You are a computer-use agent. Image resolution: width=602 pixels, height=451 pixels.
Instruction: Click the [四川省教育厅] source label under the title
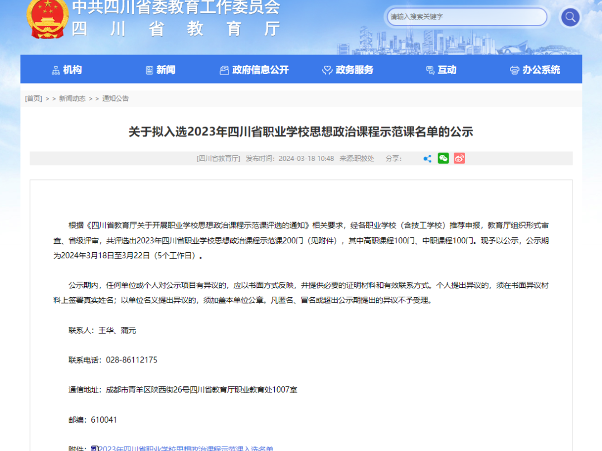219,159
